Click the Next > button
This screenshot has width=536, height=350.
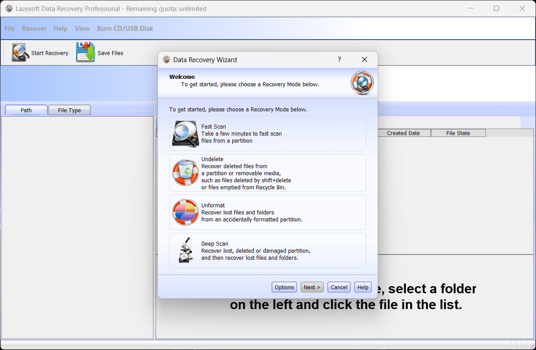coord(312,287)
